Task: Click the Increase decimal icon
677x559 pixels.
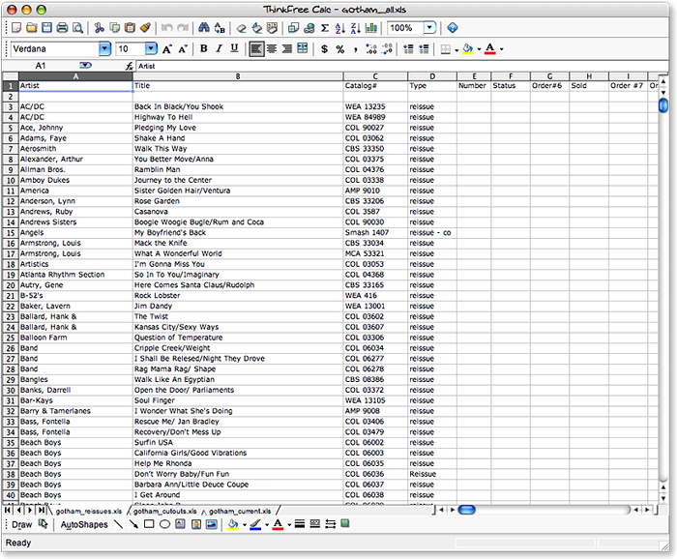Action: point(370,48)
